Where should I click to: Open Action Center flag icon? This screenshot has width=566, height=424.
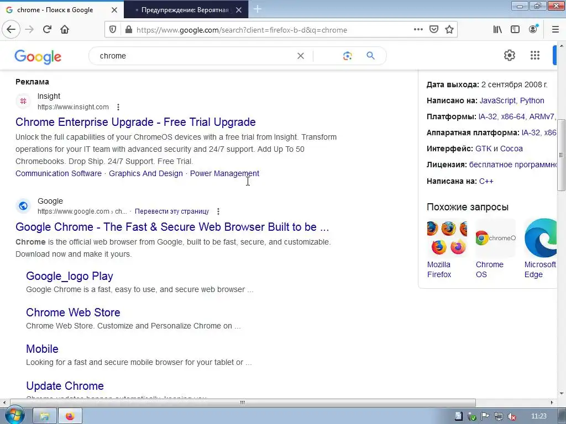coord(485,416)
